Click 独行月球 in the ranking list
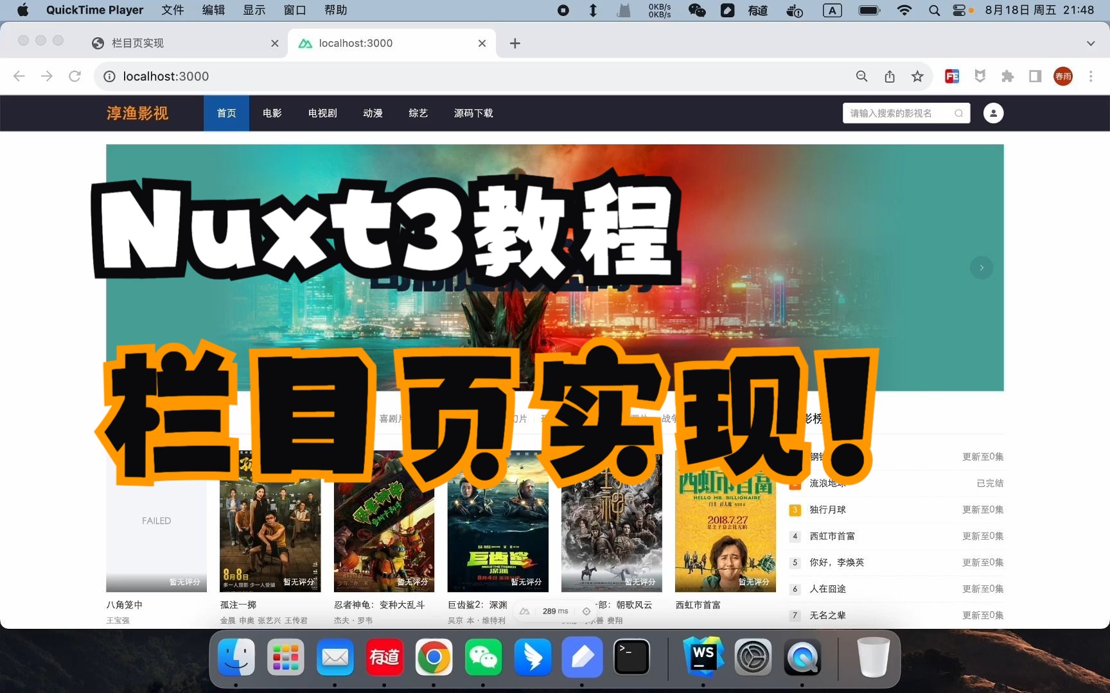1110x693 pixels. (x=827, y=509)
